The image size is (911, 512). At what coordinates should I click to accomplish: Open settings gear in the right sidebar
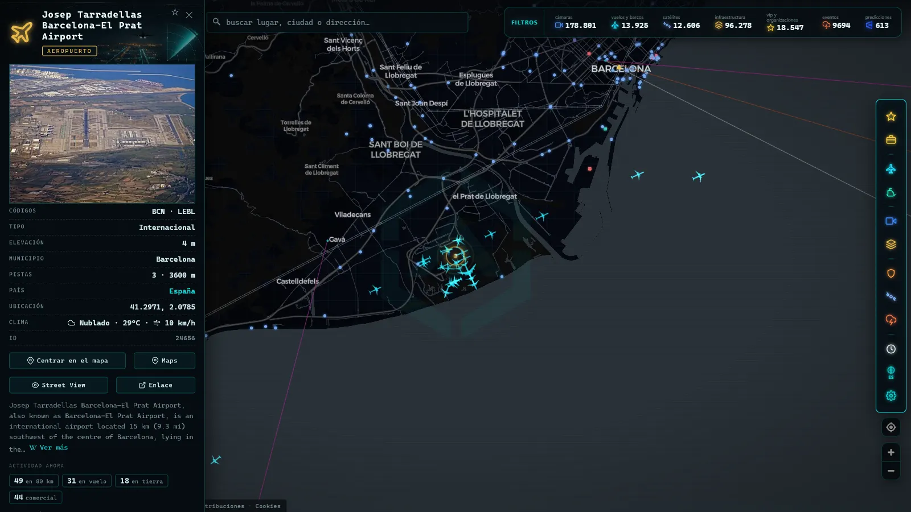pyautogui.click(x=891, y=396)
